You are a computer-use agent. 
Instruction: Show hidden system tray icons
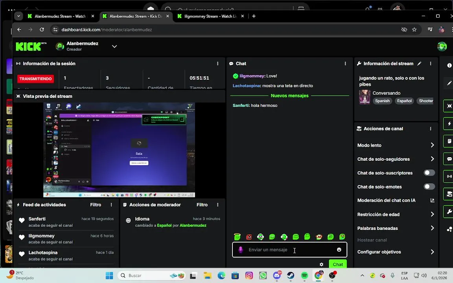[362, 276]
